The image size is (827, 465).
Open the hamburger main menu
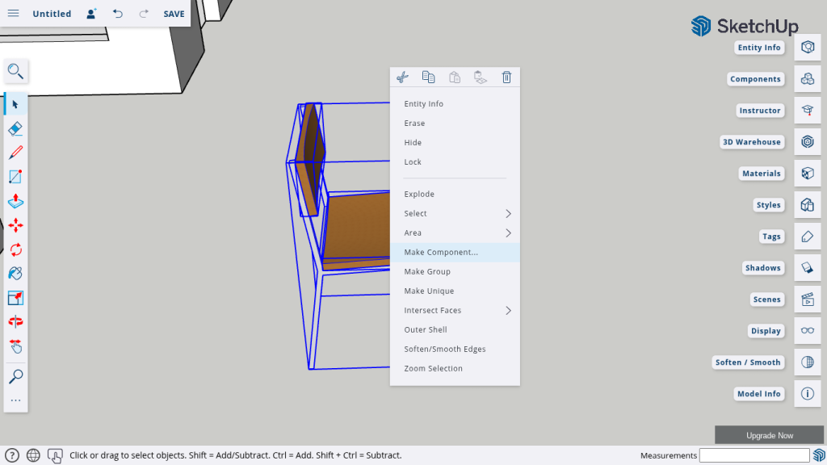[13, 14]
